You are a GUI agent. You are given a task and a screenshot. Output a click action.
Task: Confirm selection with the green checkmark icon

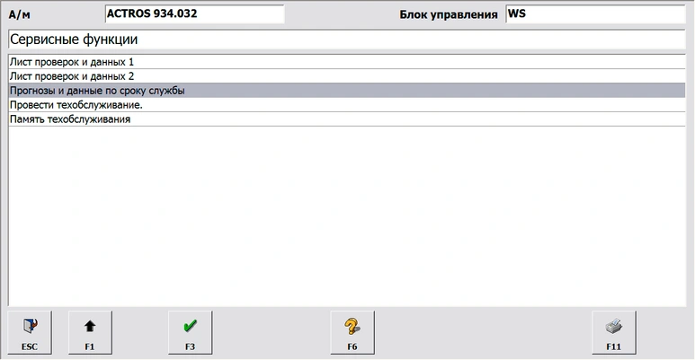[190, 327]
